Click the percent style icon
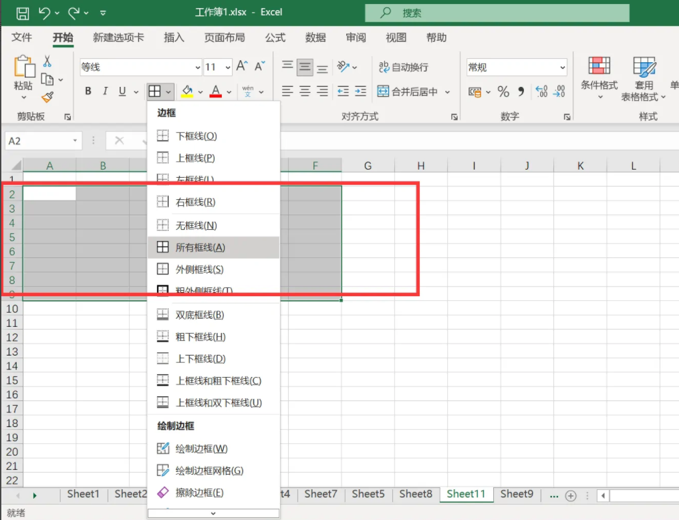The width and height of the screenshot is (679, 520). 503,92
